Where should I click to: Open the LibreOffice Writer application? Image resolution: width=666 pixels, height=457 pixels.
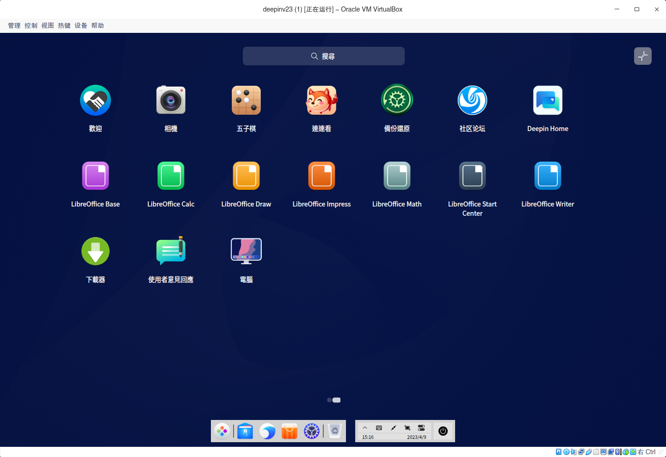(548, 175)
